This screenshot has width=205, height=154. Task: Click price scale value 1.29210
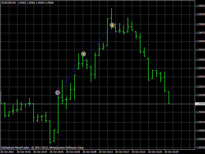click(201, 122)
